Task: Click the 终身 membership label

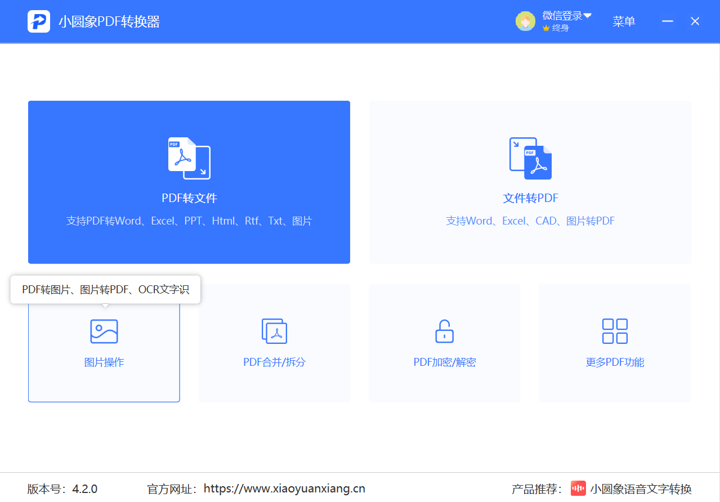Action: click(561, 28)
